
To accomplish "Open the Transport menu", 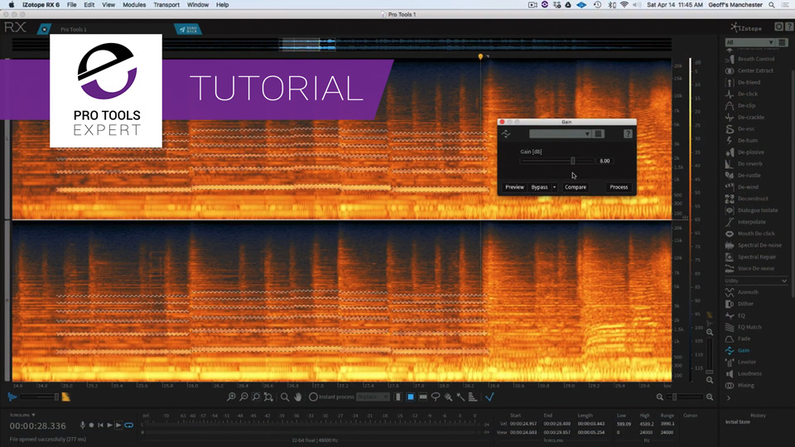I will click(166, 5).
